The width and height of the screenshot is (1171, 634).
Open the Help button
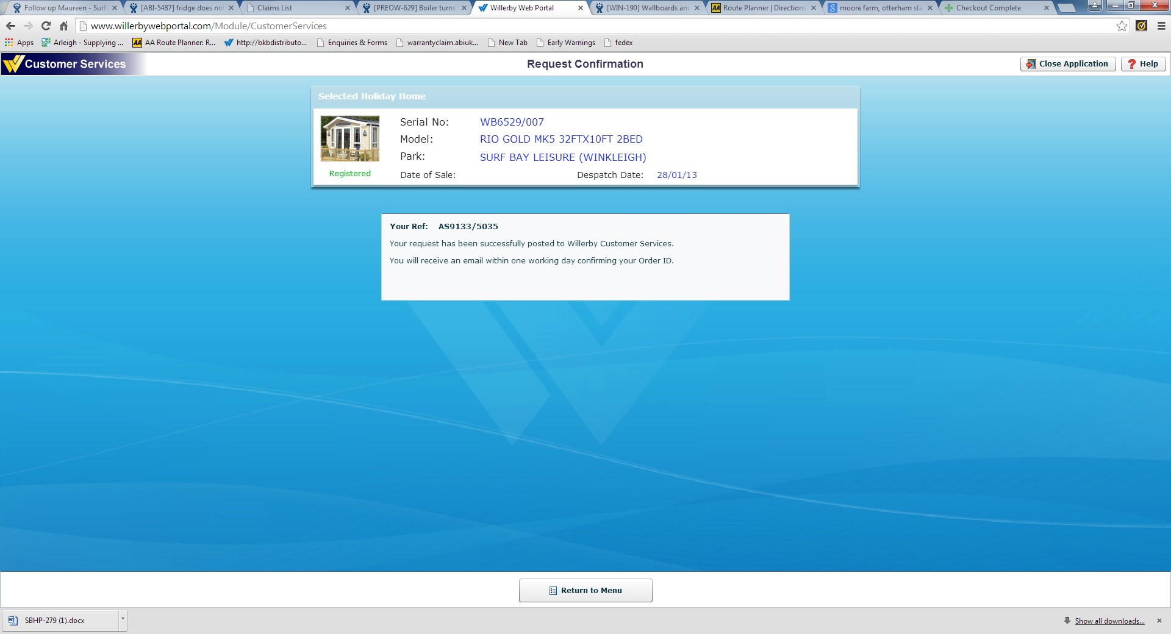click(x=1143, y=64)
